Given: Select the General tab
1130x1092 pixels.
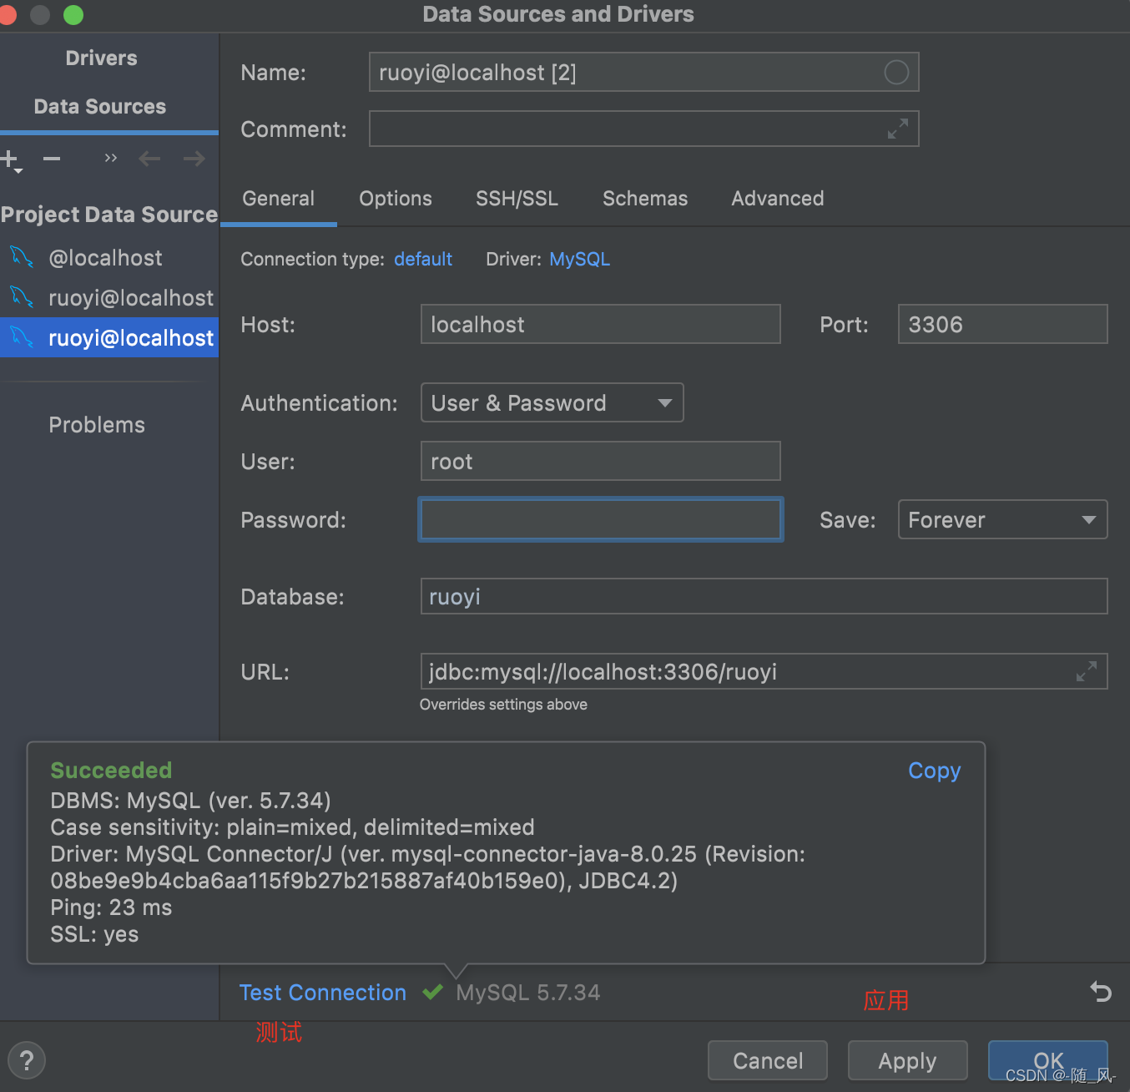Looking at the screenshot, I should click(279, 199).
